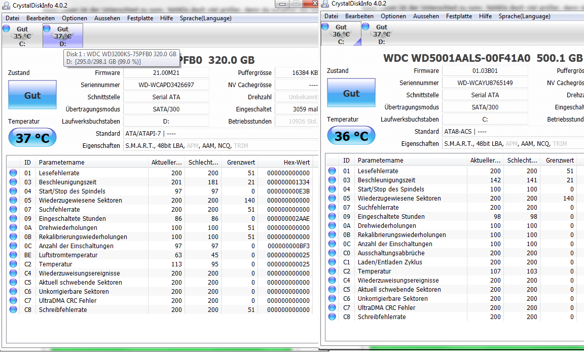Click Eingeschaltet field 3059 mal
This screenshot has width=584, height=354.
point(297,109)
